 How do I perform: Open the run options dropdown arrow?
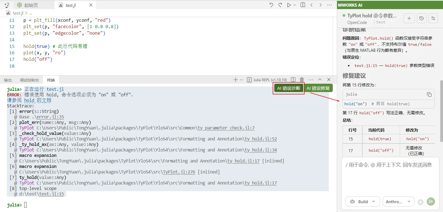[x=295, y=5]
